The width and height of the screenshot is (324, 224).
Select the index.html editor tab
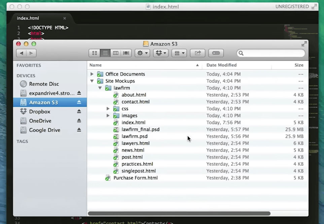pos(28,18)
